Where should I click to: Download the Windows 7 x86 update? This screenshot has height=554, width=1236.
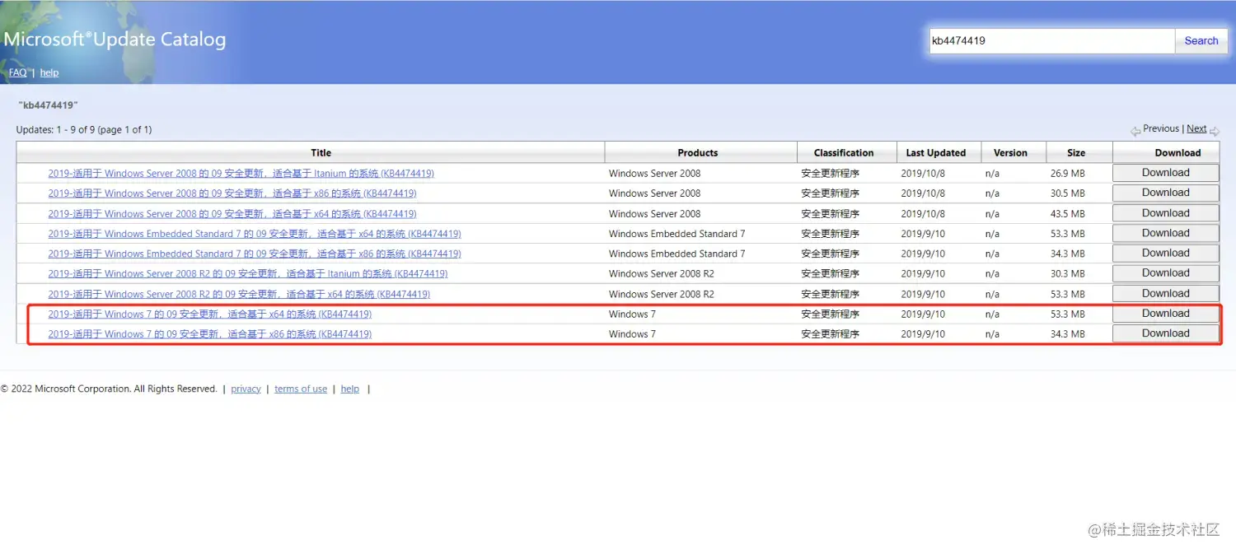pos(1165,333)
